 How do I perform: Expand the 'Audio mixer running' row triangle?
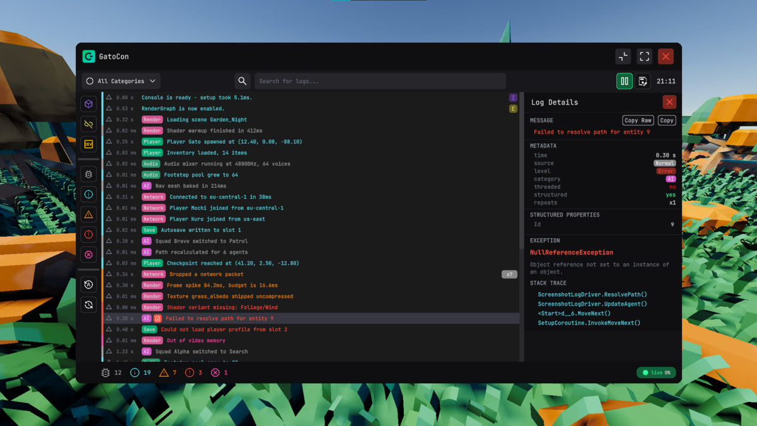click(x=109, y=164)
